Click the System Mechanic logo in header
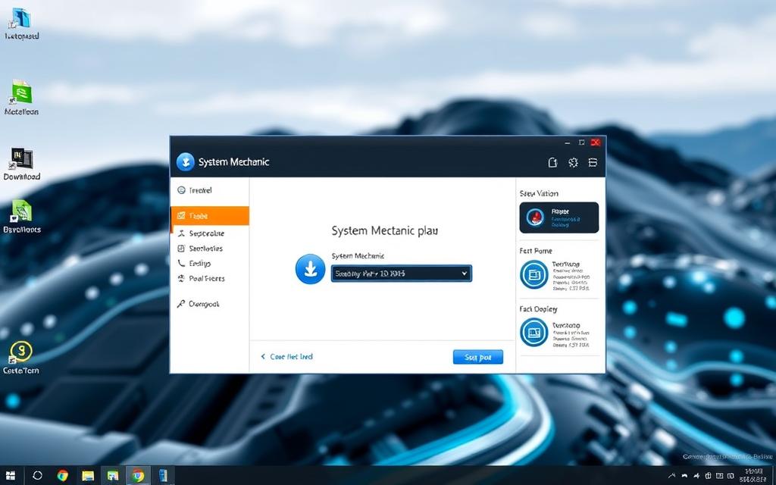Image resolution: width=776 pixels, height=485 pixels. tap(185, 161)
